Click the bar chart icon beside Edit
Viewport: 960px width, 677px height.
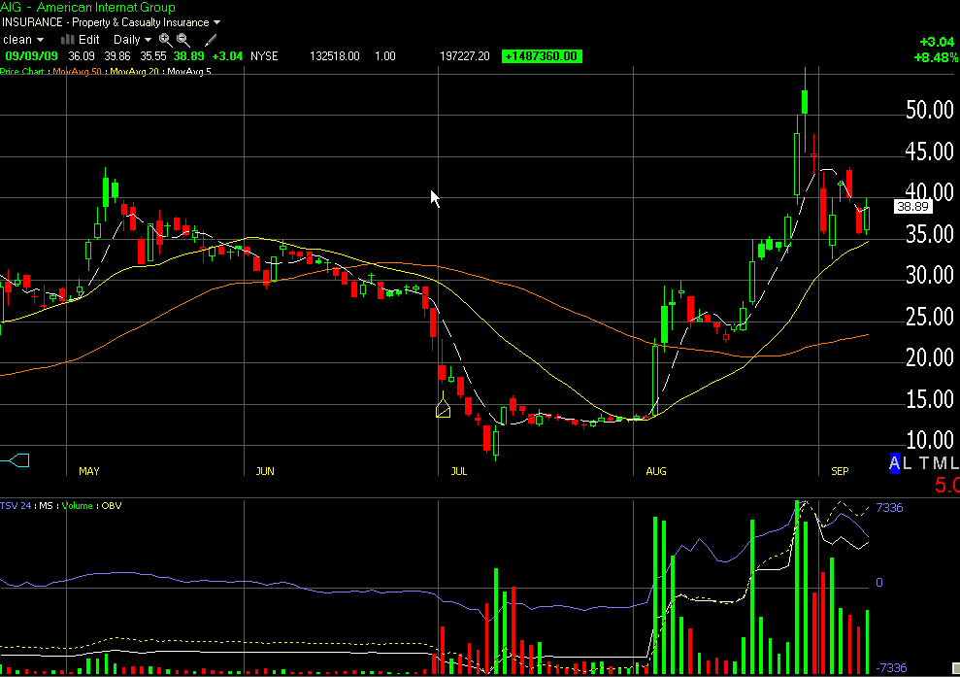click(x=68, y=40)
